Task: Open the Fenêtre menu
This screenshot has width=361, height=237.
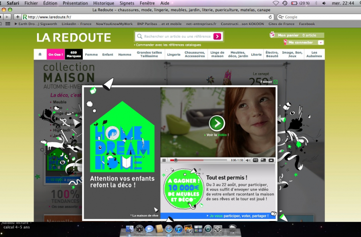Action: (147, 3)
